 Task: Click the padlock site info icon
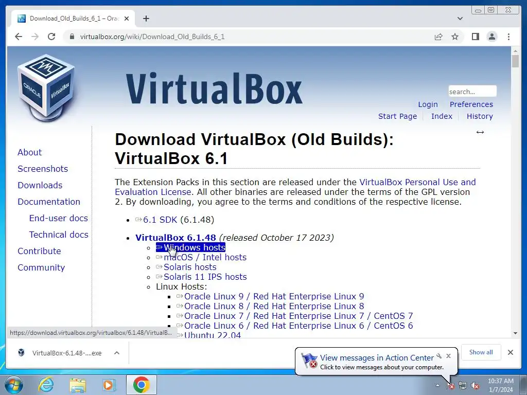(x=72, y=37)
